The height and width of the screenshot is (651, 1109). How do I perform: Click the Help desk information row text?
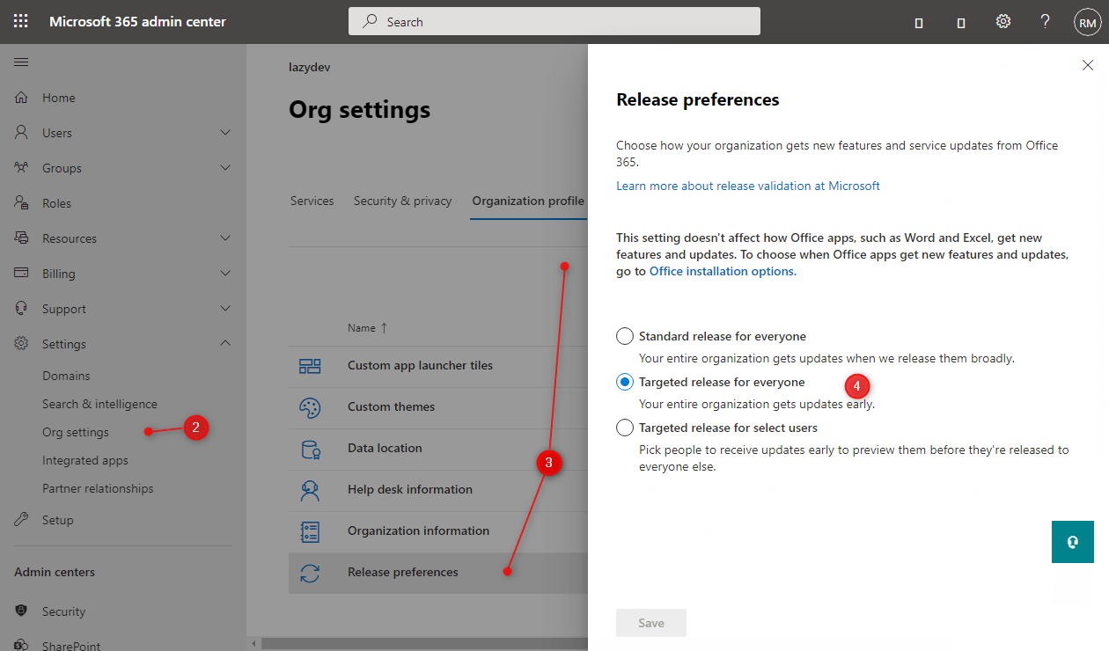point(410,490)
